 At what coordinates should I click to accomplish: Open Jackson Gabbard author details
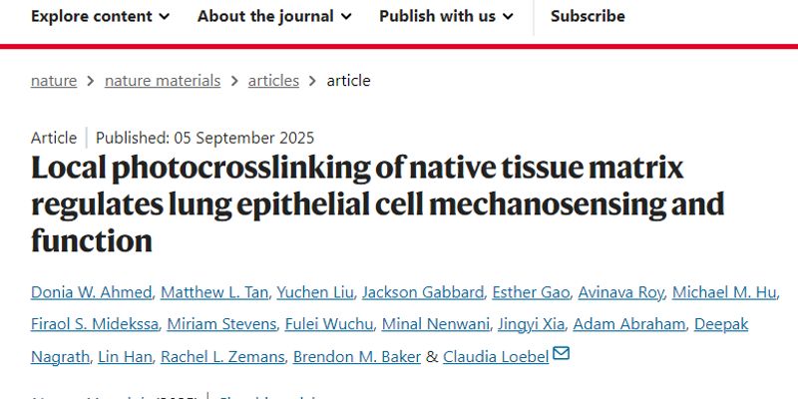point(423,292)
